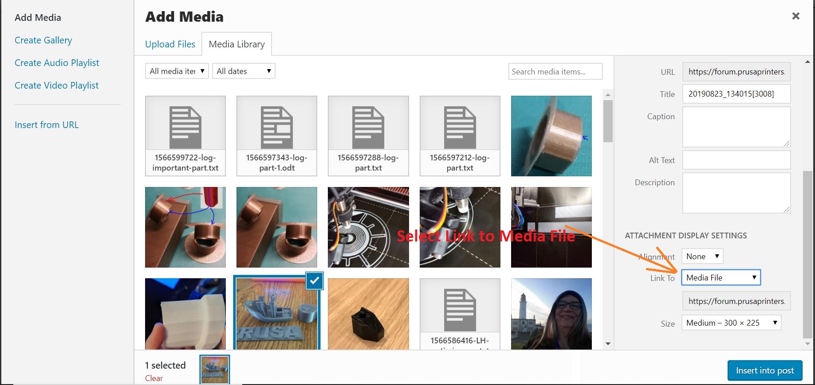Click the Clear selection link
The height and width of the screenshot is (385, 815).
(x=154, y=378)
